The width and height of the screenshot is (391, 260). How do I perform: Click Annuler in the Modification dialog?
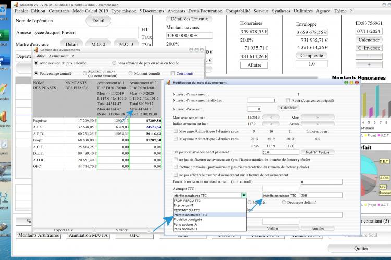coord(317,228)
